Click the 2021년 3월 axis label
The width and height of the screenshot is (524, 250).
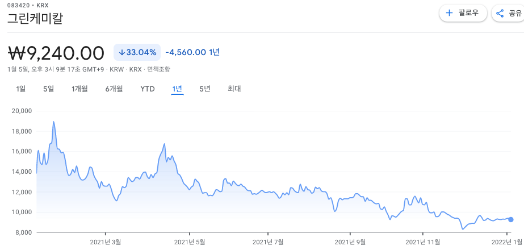106,242
